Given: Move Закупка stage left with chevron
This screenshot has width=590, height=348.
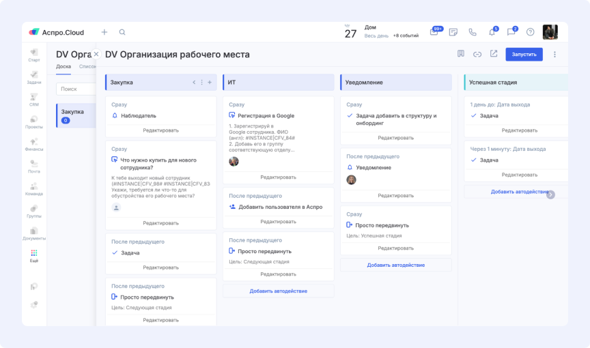Looking at the screenshot, I should (194, 83).
